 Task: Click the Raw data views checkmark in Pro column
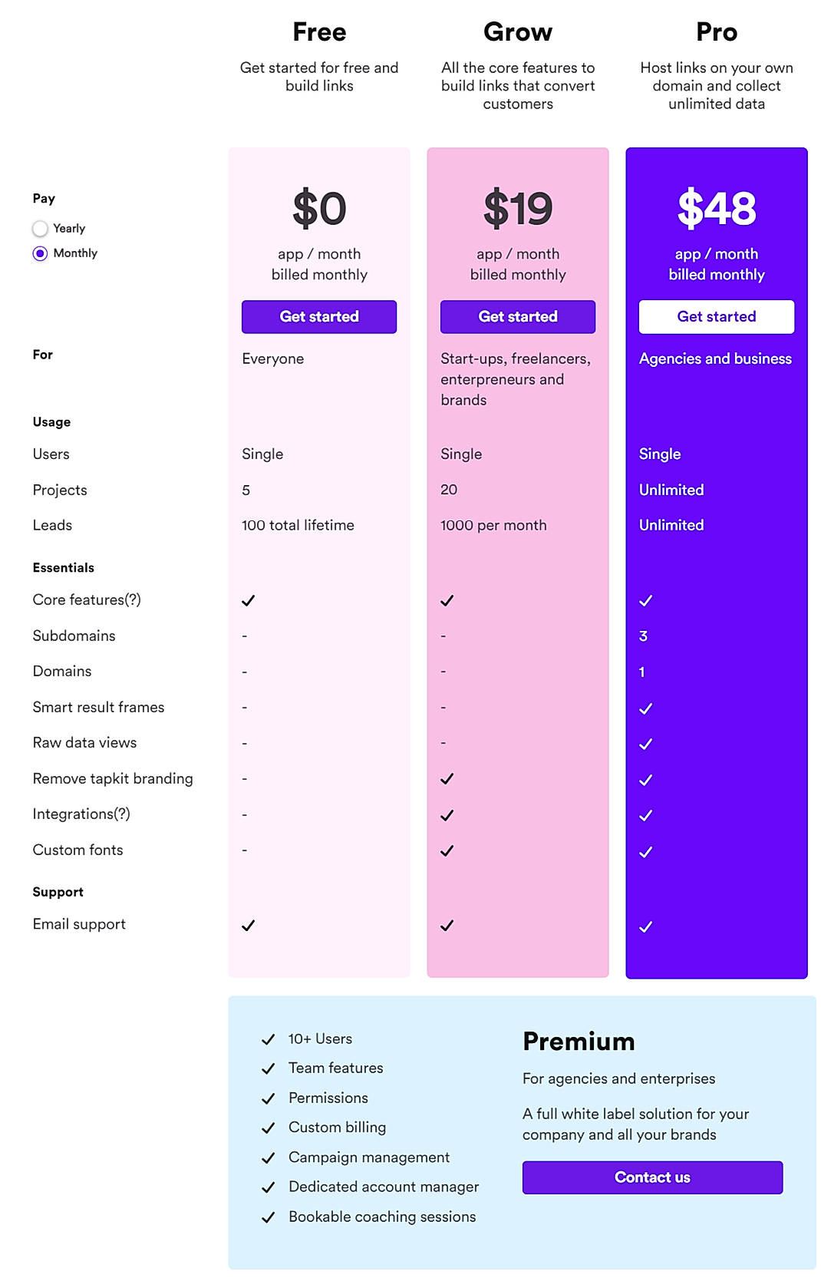click(645, 742)
